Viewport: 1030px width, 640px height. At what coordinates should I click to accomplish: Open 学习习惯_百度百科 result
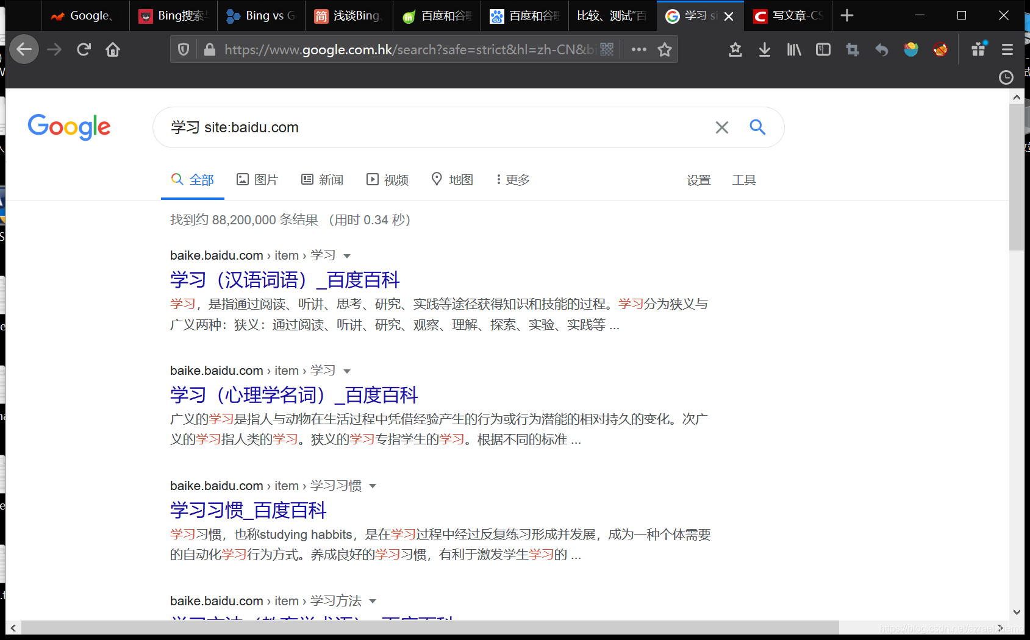pos(248,510)
